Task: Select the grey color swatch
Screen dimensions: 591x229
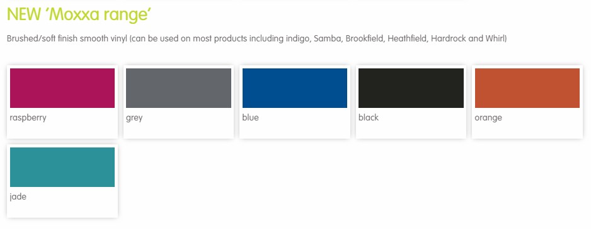Action: [178, 88]
